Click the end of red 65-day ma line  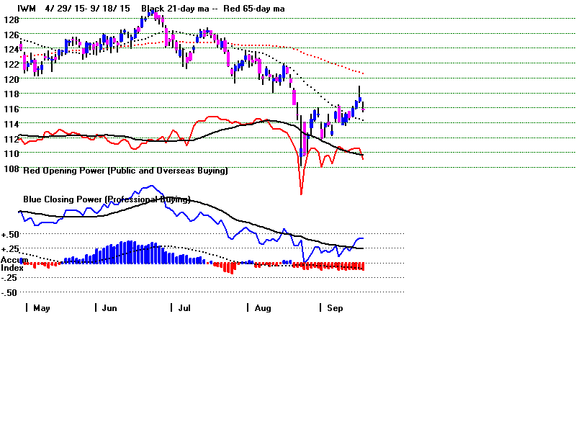point(363,74)
